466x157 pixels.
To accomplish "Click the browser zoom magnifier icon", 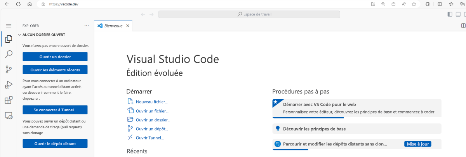I will [383, 4].
